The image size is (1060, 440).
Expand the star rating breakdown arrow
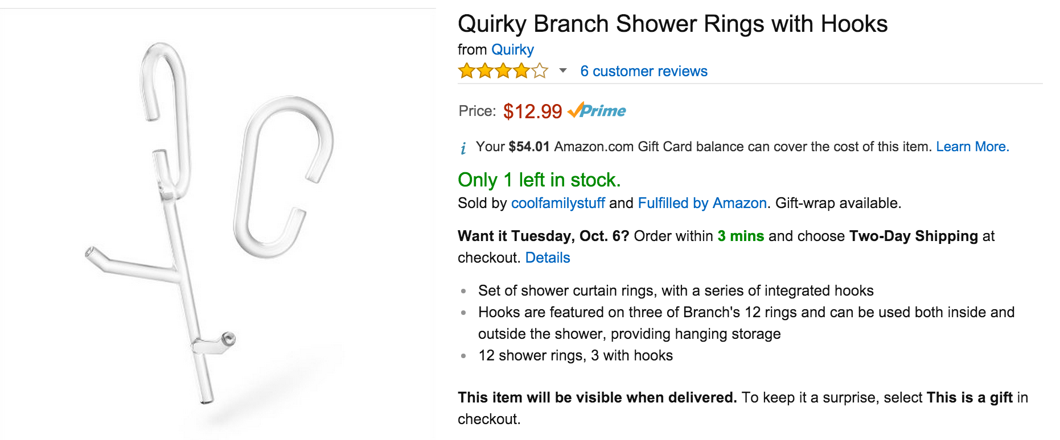[563, 71]
